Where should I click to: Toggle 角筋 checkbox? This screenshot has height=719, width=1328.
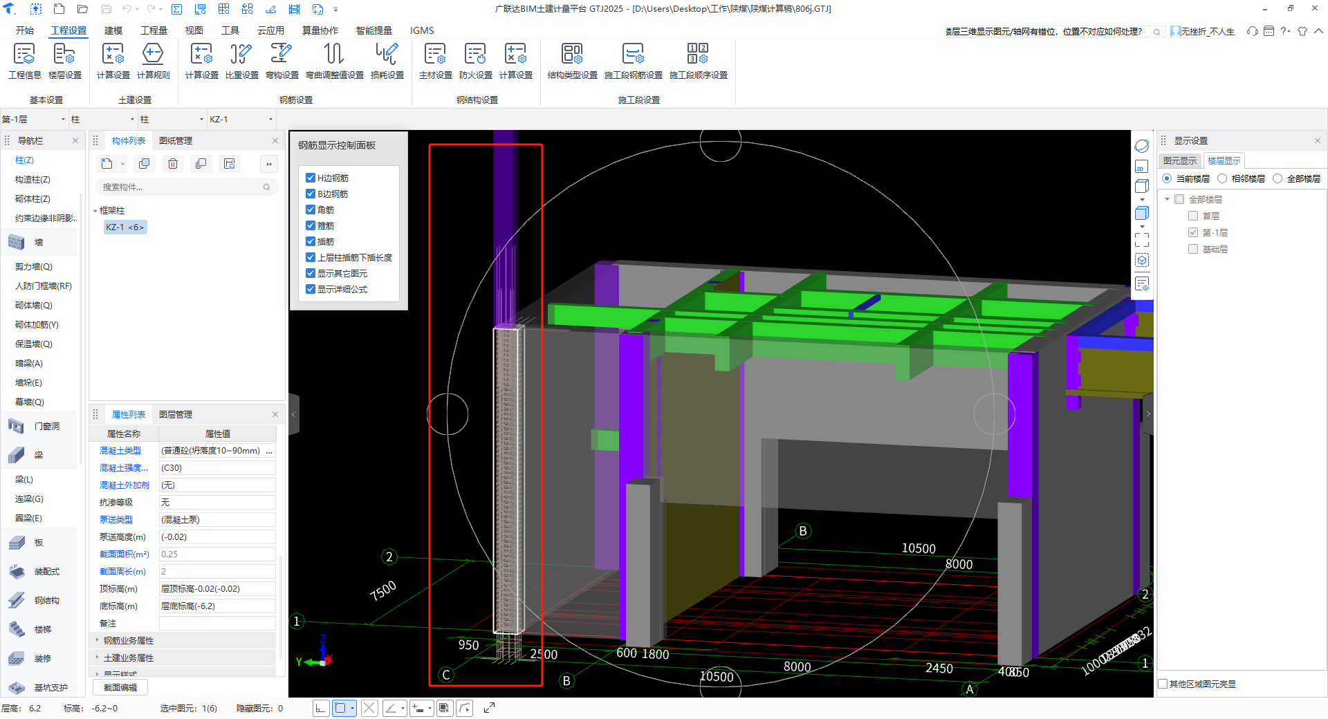(x=311, y=209)
